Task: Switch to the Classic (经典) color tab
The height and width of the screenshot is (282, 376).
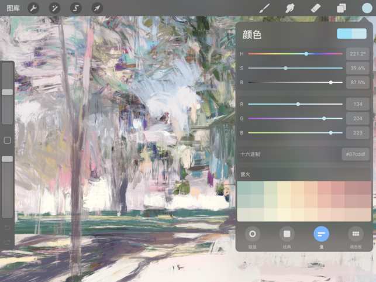Action: (x=287, y=234)
